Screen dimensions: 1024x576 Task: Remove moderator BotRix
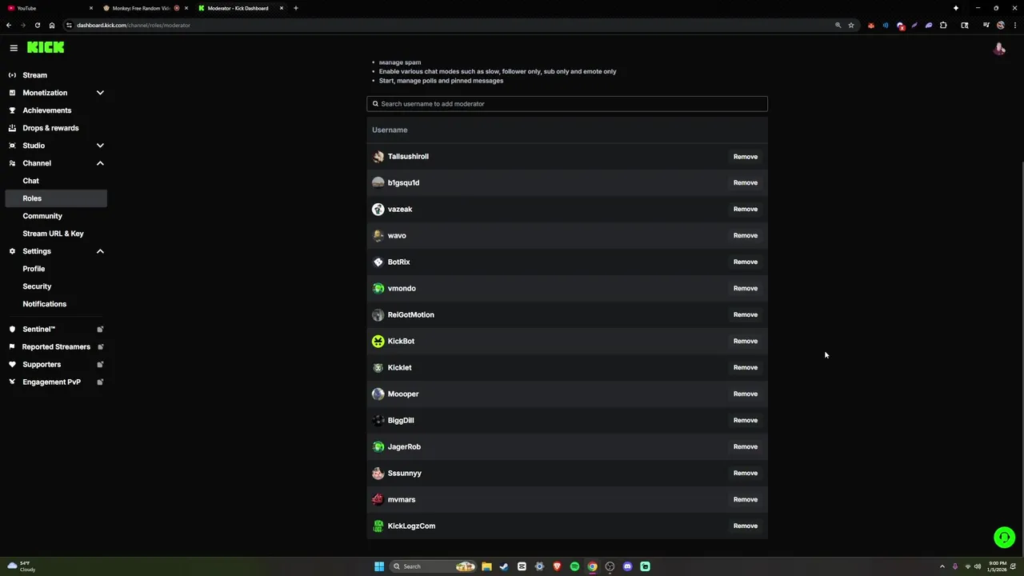click(x=745, y=262)
